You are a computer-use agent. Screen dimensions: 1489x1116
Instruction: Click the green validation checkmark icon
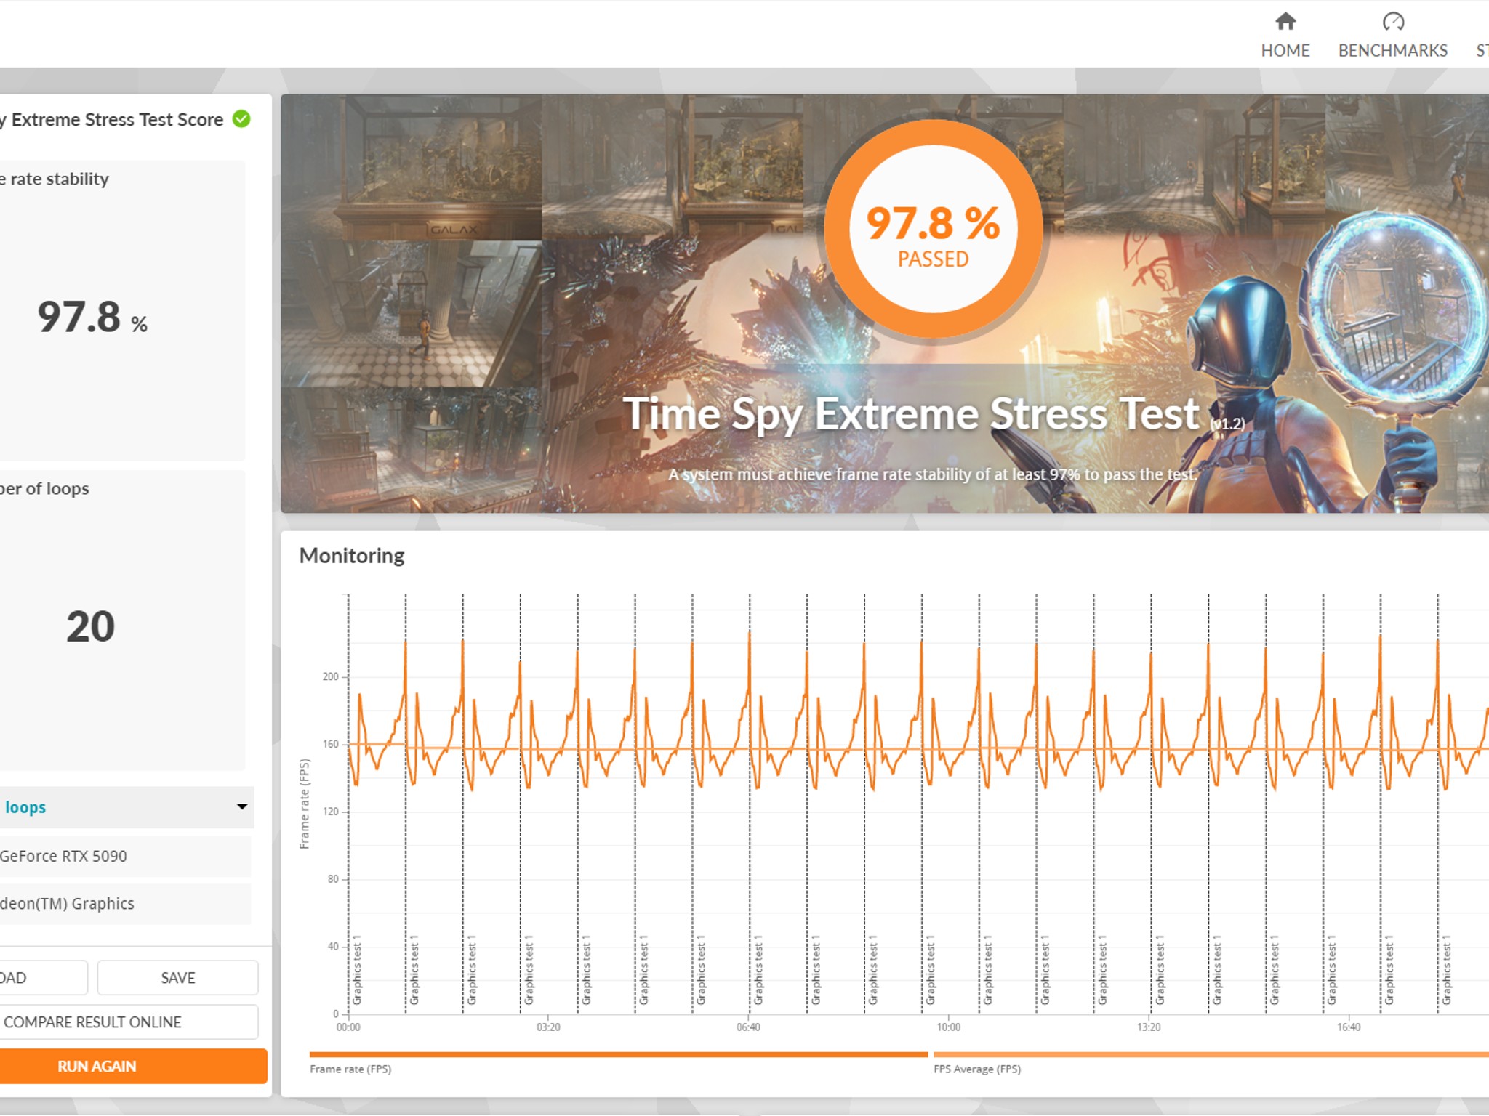tap(241, 118)
